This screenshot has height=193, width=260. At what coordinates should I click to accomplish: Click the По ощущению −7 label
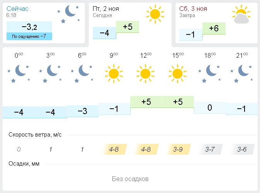tap(29, 36)
